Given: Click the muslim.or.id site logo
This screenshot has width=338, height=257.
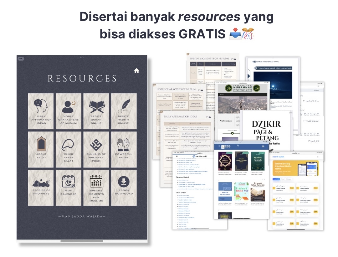Looking at the screenshot, I should (x=200, y=156).
